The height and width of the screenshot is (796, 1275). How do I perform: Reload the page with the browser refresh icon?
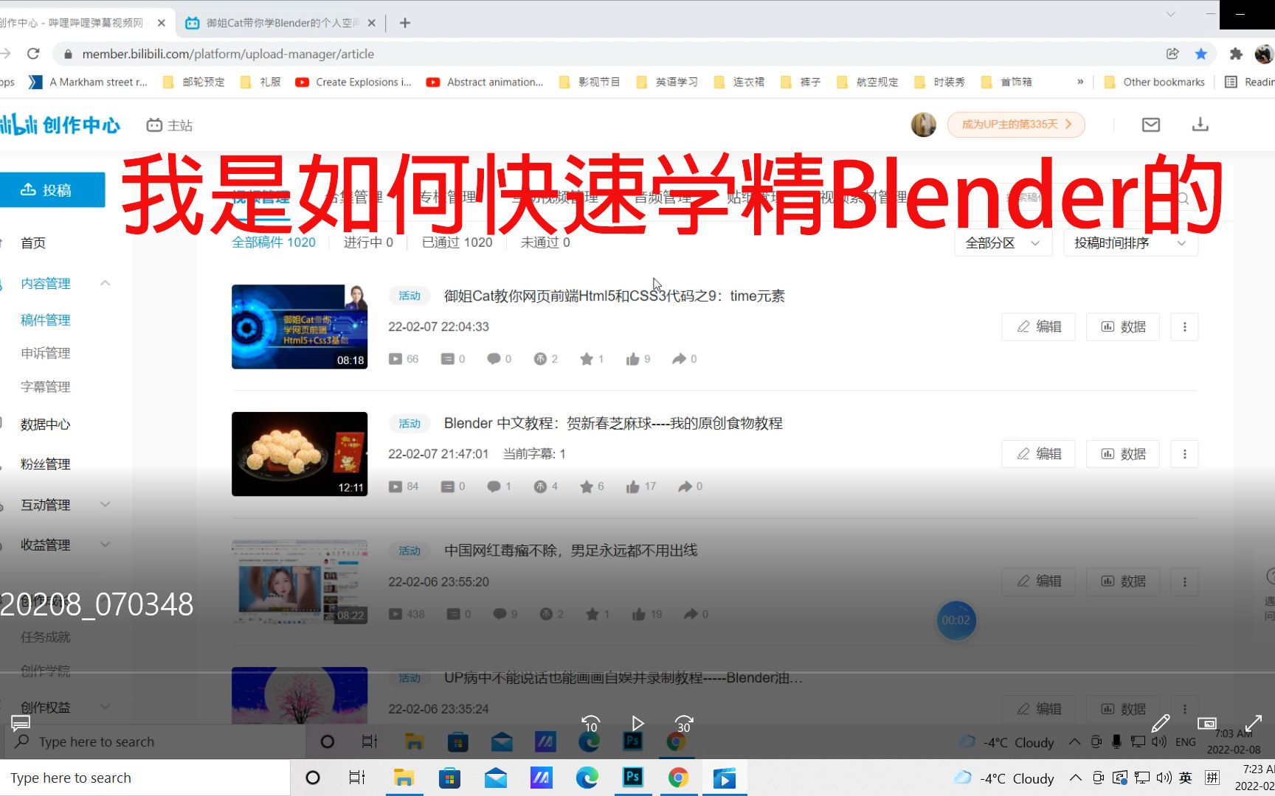pyautogui.click(x=33, y=54)
